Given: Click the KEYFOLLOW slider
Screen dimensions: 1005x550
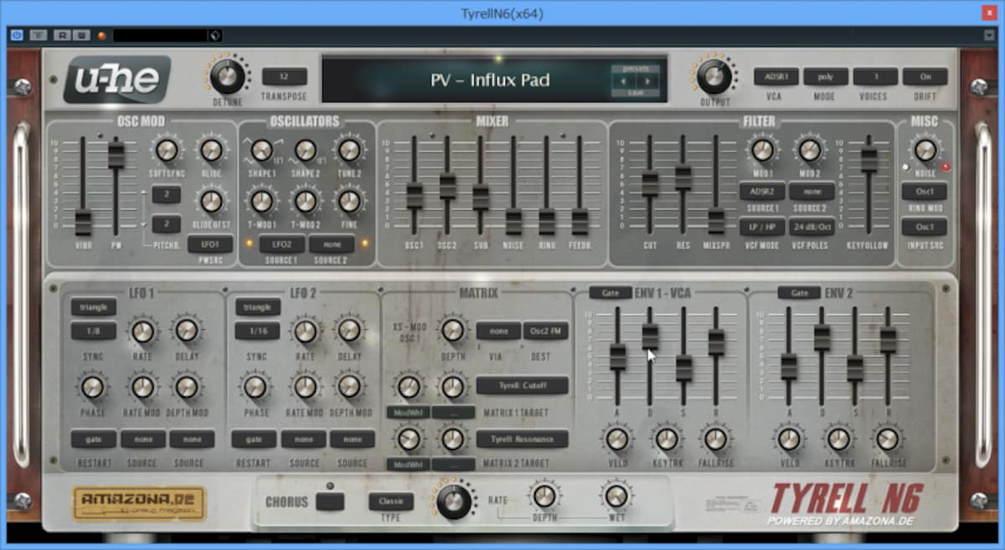Looking at the screenshot, I should pyautogui.click(x=869, y=159).
